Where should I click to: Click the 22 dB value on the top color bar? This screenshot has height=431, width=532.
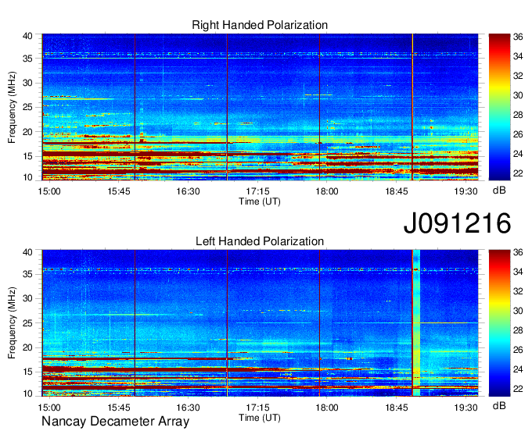(518, 173)
